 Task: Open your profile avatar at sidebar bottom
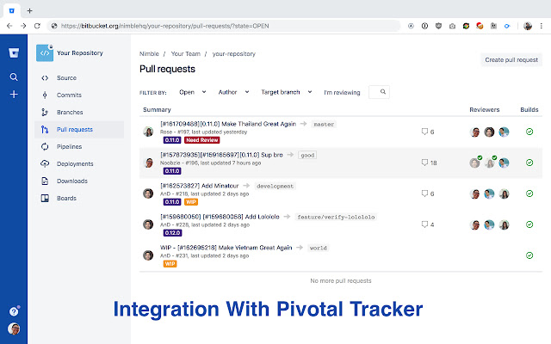pyautogui.click(x=14, y=329)
